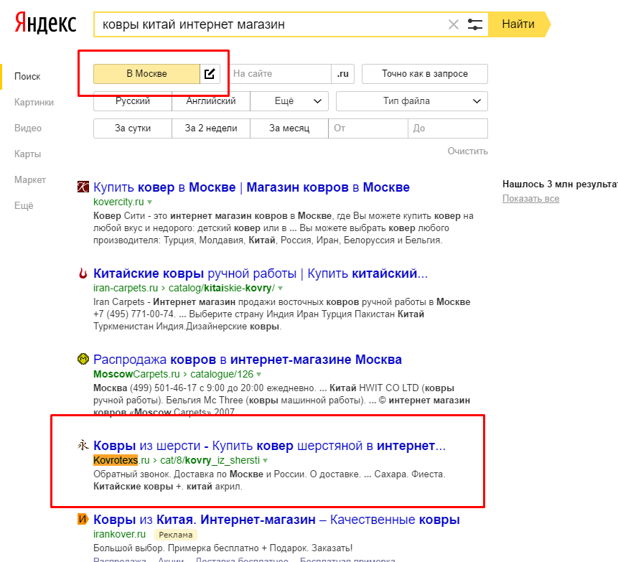Click the MoscowCarpets.ru green URL
618x562 pixels.
pyautogui.click(x=174, y=374)
